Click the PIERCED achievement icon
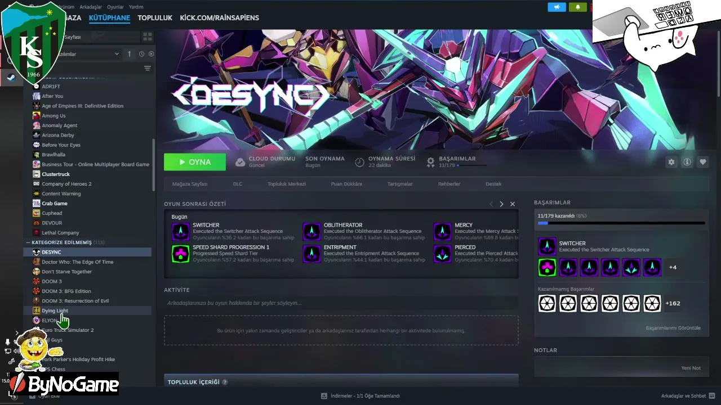The image size is (721, 405). point(442,254)
